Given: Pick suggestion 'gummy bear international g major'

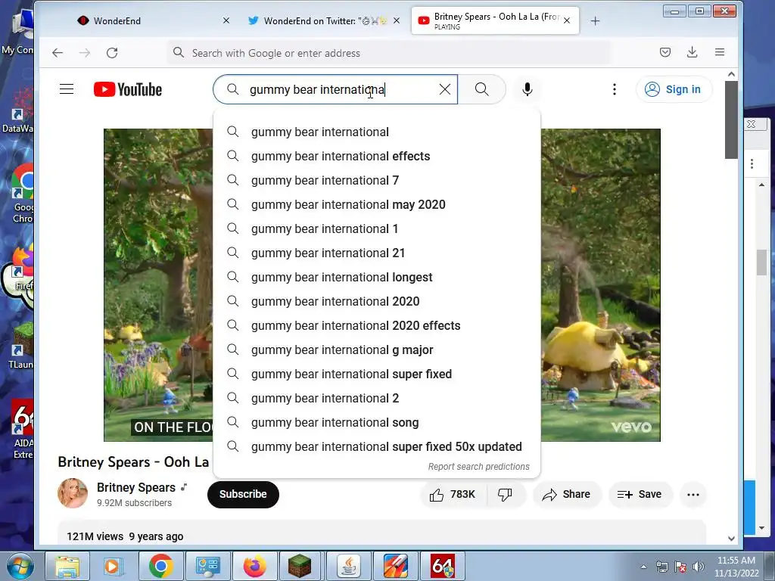Looking at the screenshot, I should click(x=377, y=350).
